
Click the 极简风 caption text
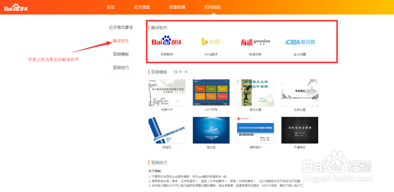tap(167, 148)
